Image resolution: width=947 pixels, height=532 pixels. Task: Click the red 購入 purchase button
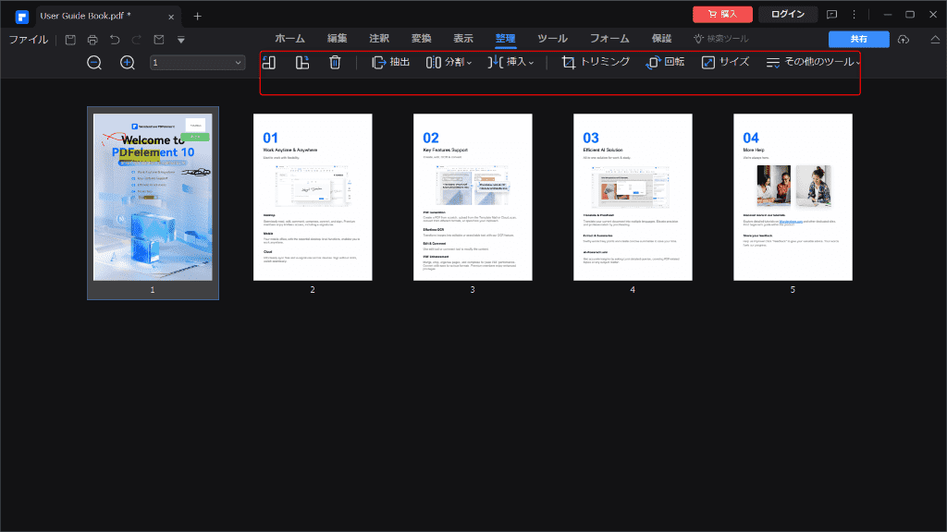point(723,15)
